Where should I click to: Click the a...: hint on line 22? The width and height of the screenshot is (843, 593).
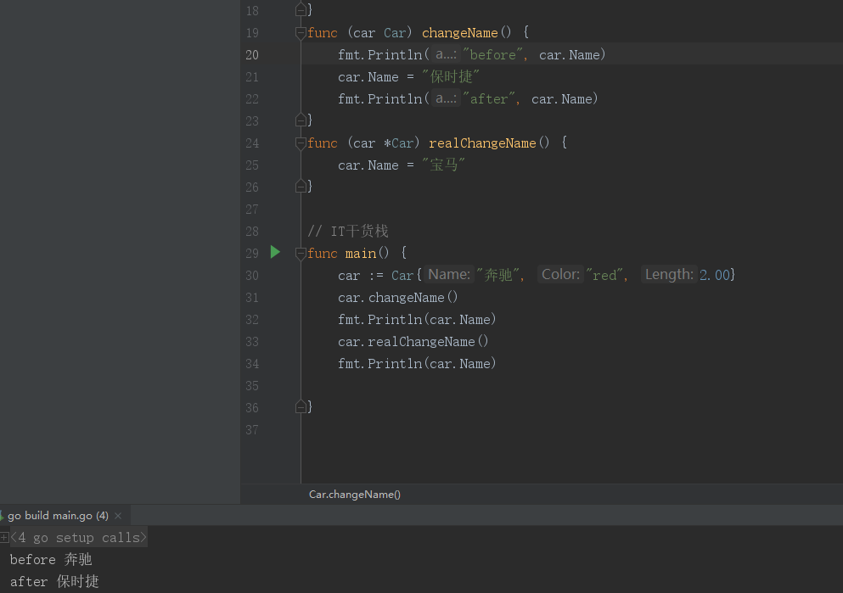(x=446, y=98)
